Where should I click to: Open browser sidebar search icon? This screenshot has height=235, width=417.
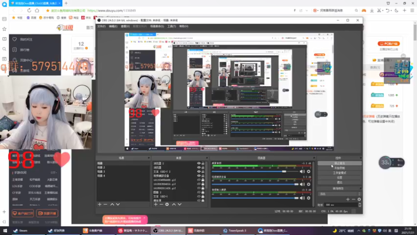click(x=4, y=49)
